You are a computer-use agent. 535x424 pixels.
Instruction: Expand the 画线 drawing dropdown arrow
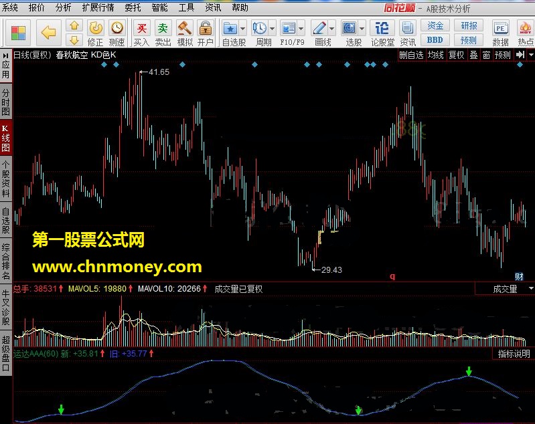(x=331, y=29)
